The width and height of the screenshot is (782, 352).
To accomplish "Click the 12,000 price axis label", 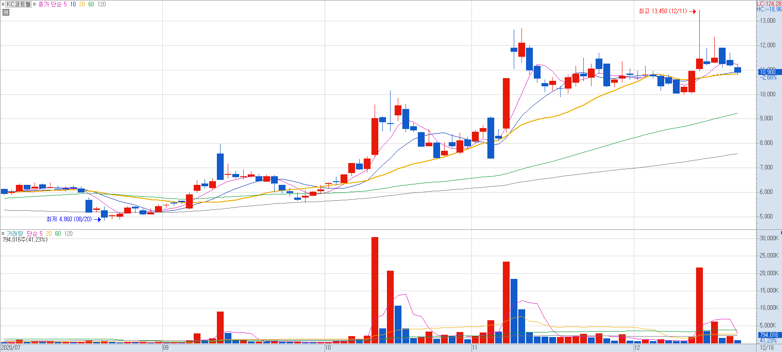I will pos(767,45).
